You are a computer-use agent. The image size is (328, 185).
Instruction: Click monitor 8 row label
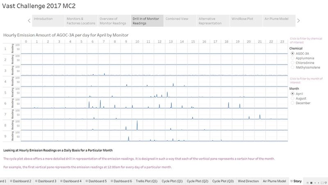pos(5,125)
